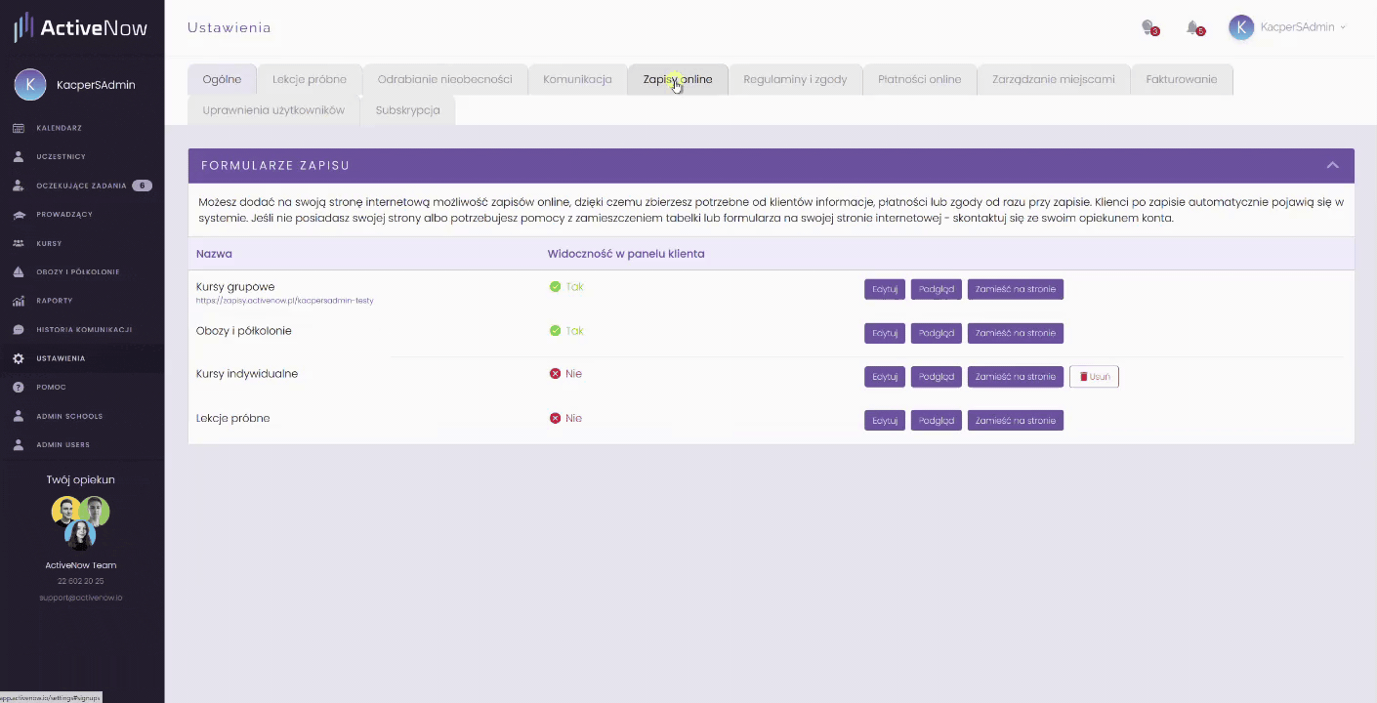Click the ActiveNow Team avatars thumbnail
Viewport: 1377px width, 703px height.
(80, 521)
